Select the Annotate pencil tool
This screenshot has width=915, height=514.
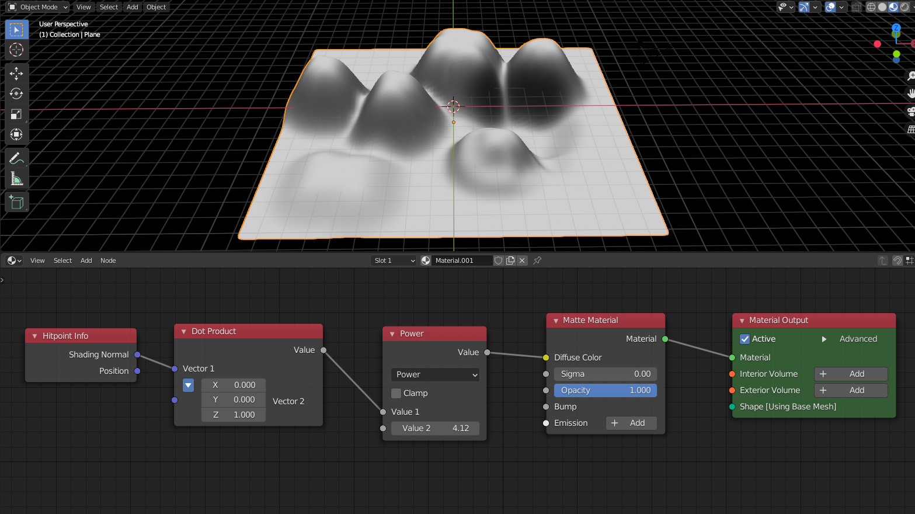(16, 158)
